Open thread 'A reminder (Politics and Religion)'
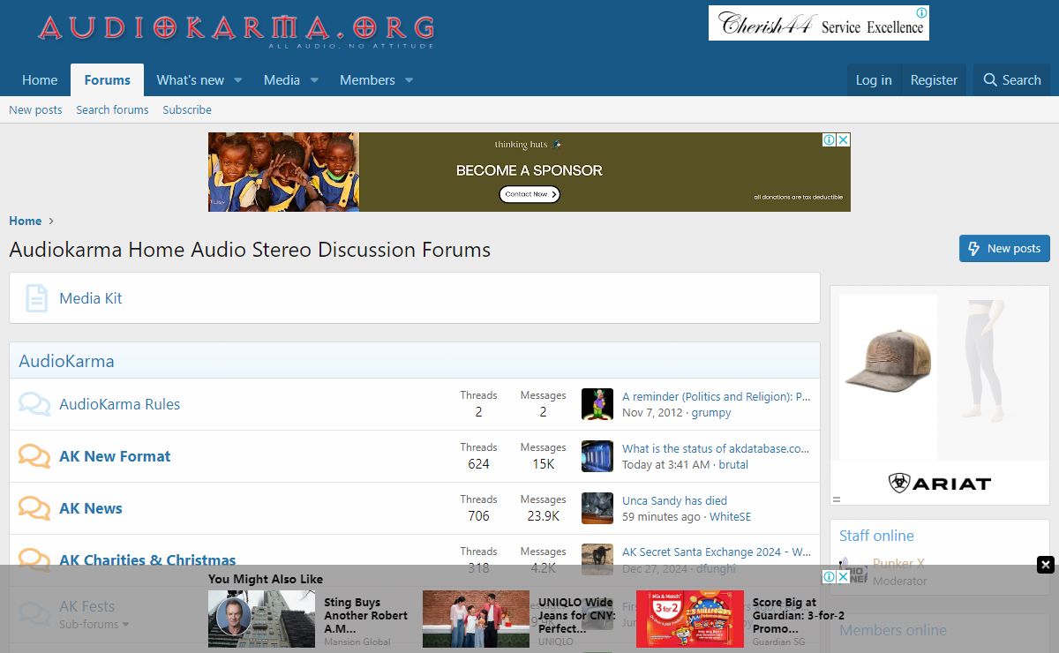Image resolution: width=1059 pixels, height=653 pixels. (x=716, y=396)
